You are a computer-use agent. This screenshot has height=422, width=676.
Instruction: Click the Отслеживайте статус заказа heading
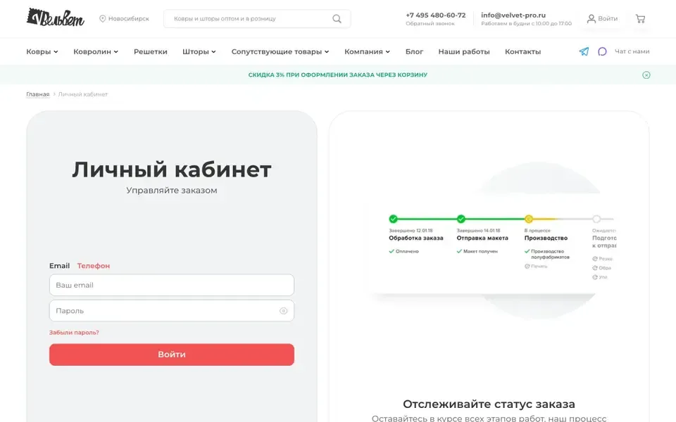(x=489, y=404)
